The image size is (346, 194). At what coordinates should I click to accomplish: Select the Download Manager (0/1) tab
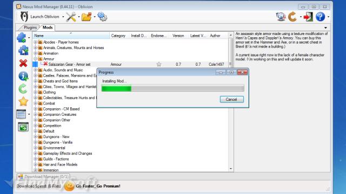(x=43, y=177)
